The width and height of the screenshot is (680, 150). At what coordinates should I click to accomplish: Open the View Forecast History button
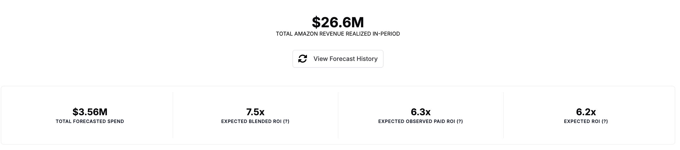[x=338, y=59]
